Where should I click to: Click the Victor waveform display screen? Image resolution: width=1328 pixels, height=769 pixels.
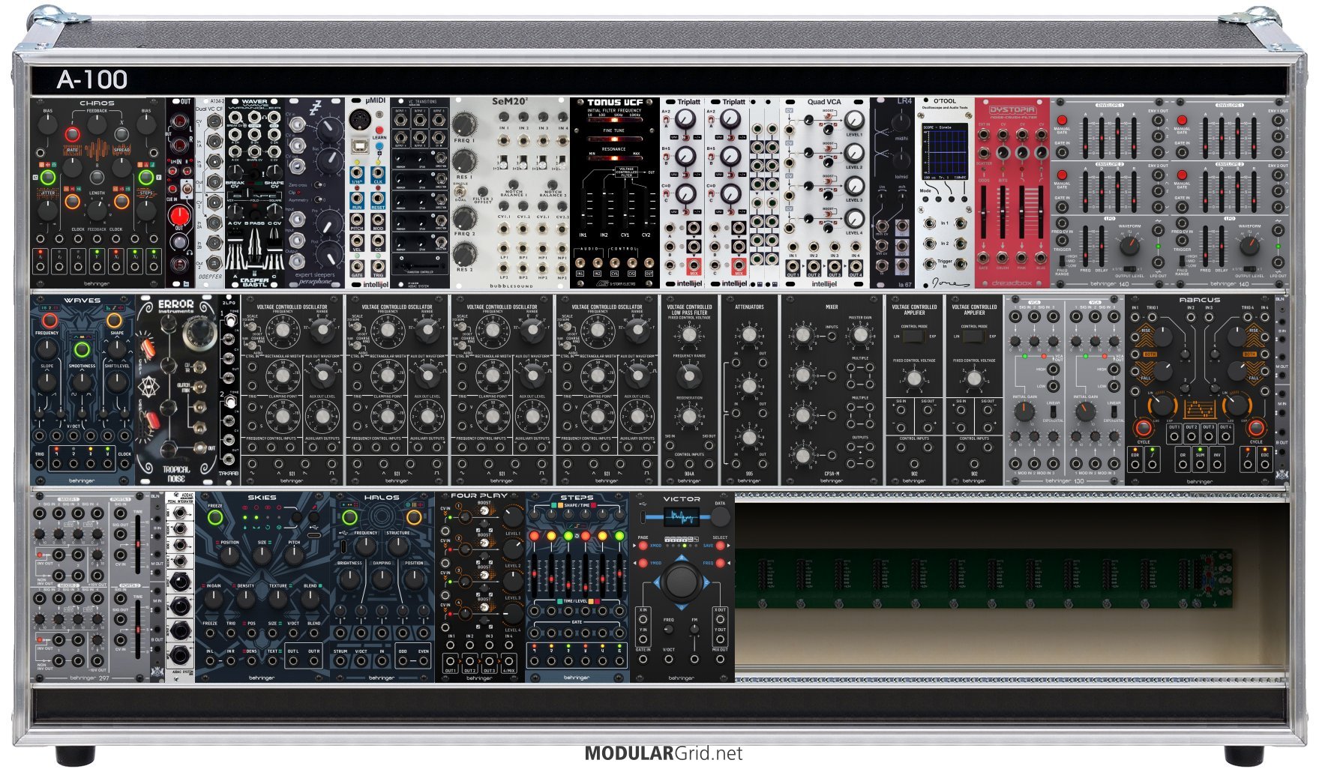(x=681, y=517)
